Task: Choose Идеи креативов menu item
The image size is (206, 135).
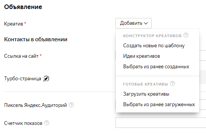Action: (142, 56)
